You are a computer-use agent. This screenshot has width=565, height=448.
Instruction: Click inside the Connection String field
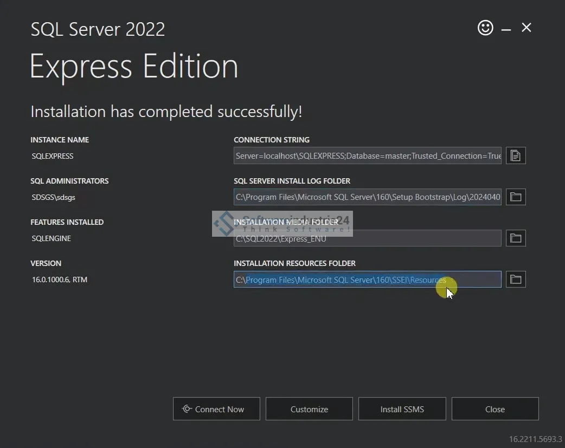point(367,156)
